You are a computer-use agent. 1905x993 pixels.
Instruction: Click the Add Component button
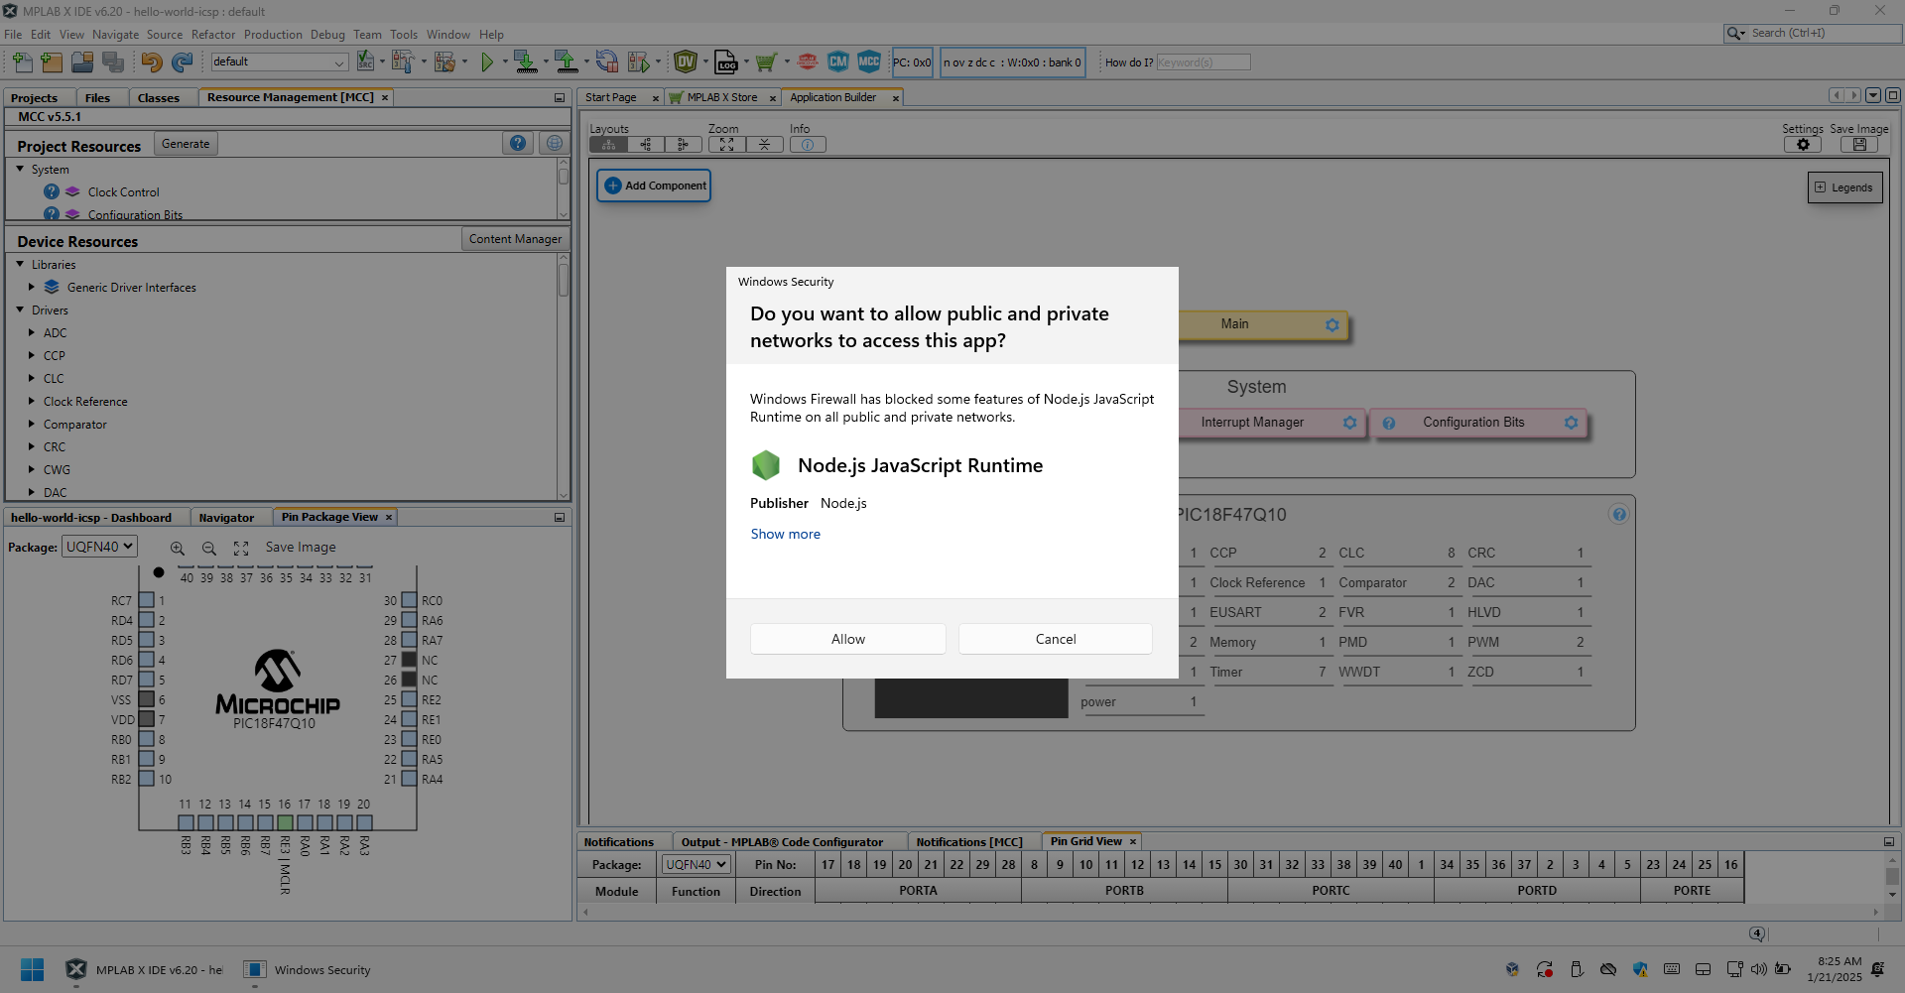(654, 186)
